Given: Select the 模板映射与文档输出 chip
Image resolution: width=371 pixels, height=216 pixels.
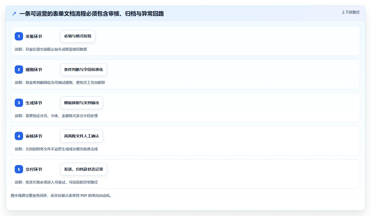Looking at the screenshot, I should point(82,103).
